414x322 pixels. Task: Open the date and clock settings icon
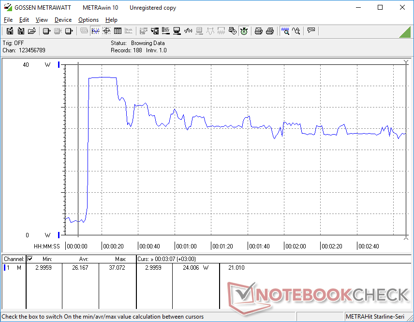[x=233, y=31]
